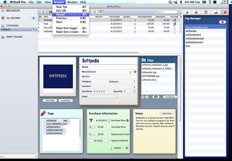This screenshot has width=232, height=161.
Task: Open the Vendor popup in Purchase Information
Action: (112, 148)
